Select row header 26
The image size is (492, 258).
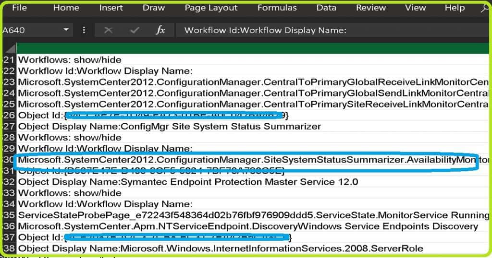[10, 115]
